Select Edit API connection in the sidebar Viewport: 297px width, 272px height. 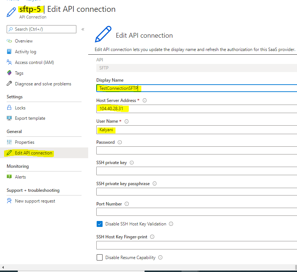pyautogui.click(x=44, y=153)
